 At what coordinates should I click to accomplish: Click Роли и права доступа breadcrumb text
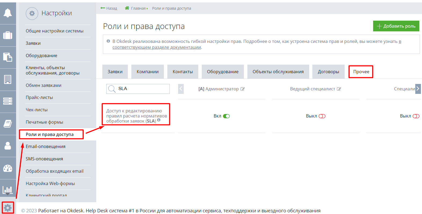point(172,8)
